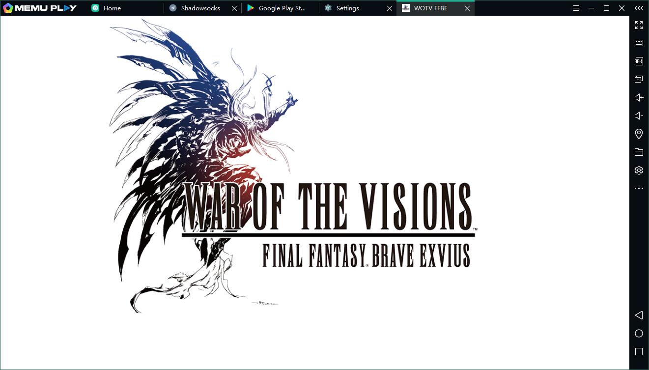Show more sidebar tools

click(639, 188)
